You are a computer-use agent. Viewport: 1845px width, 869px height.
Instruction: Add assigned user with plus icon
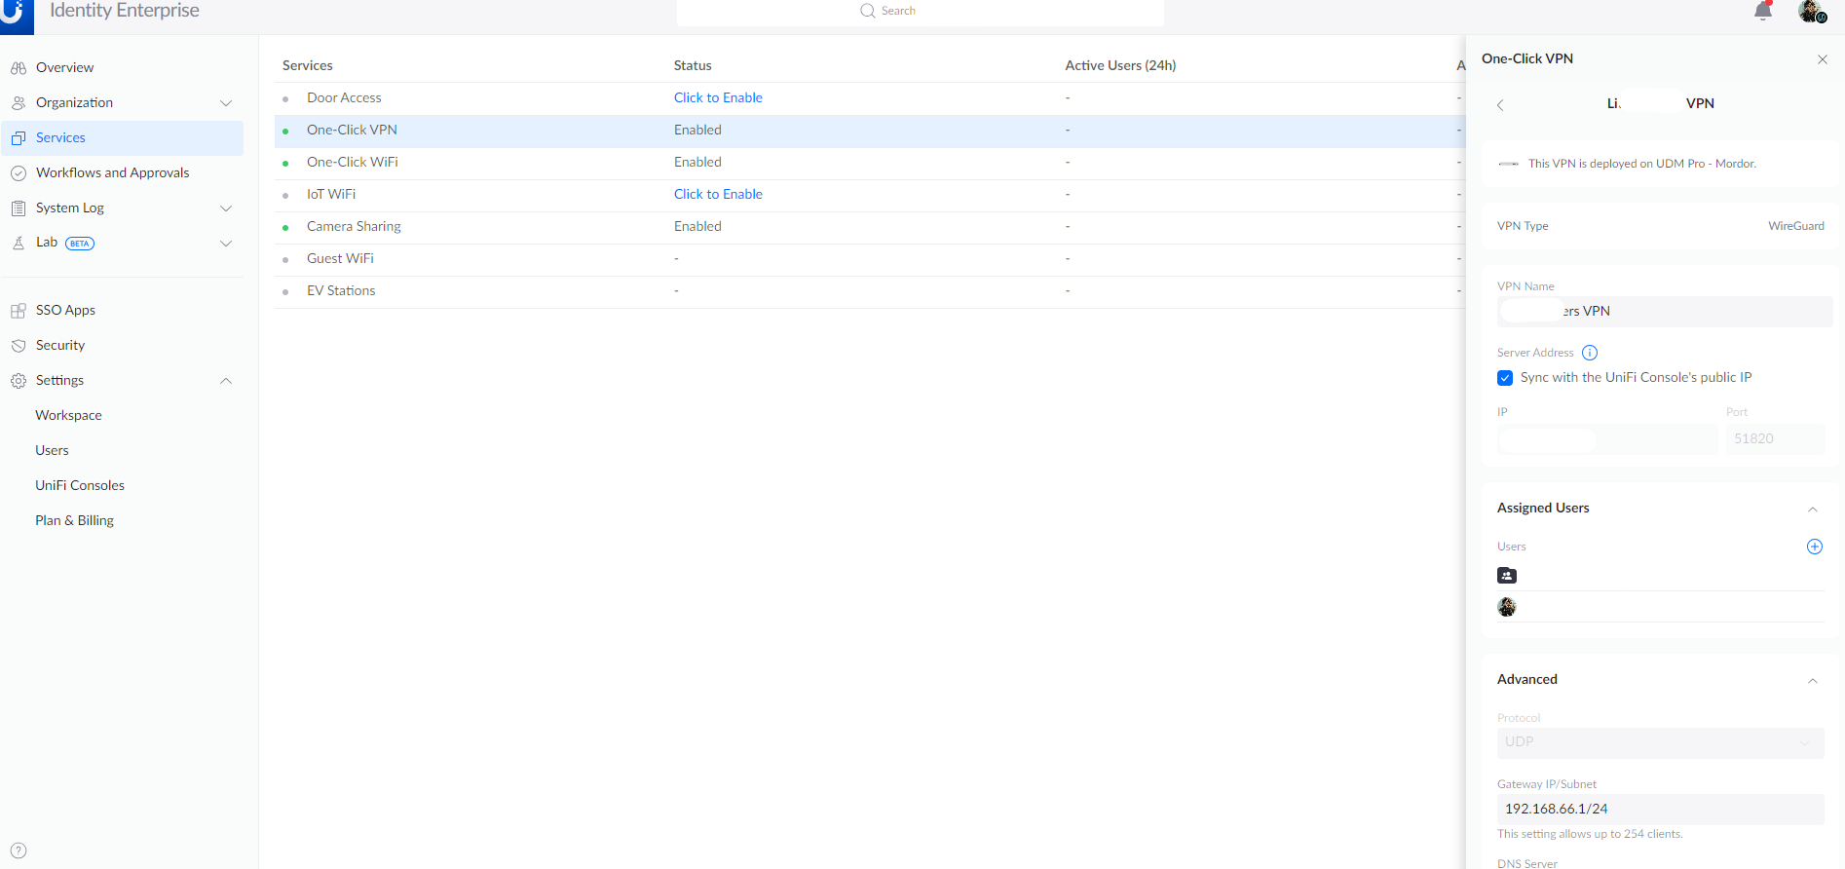[1814, 547]
